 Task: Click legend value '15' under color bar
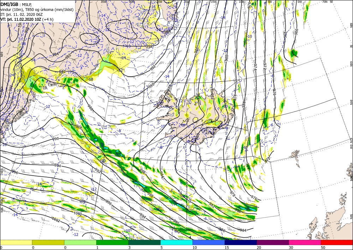coord(227,248)
